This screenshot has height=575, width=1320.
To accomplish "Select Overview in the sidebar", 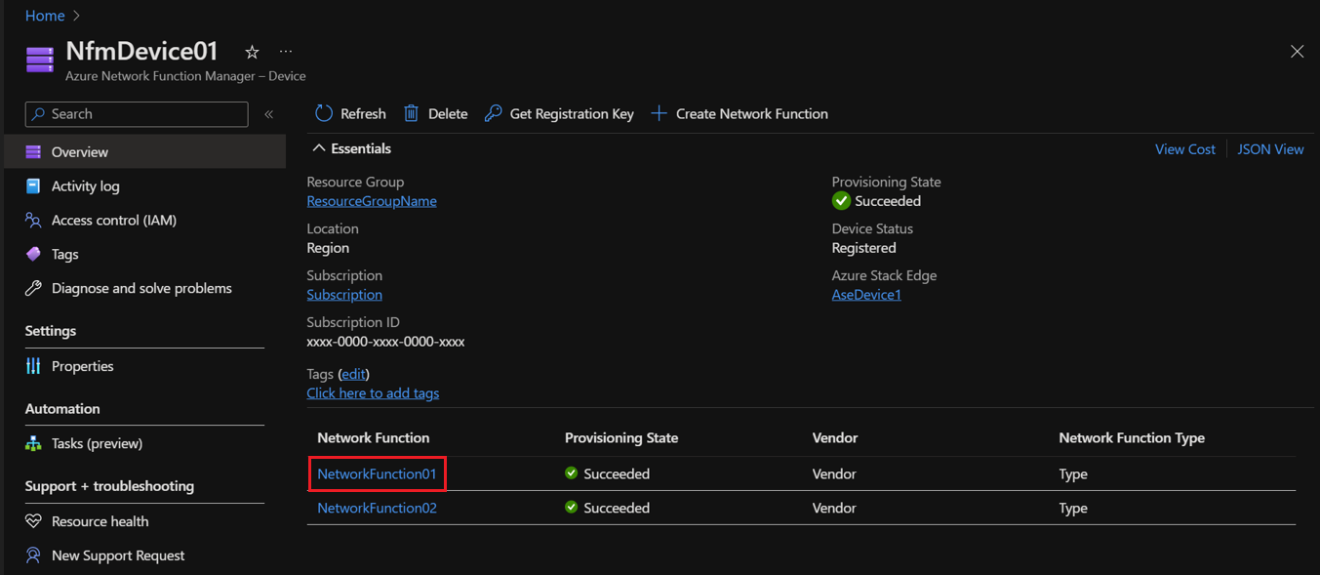I will (82, 151).
